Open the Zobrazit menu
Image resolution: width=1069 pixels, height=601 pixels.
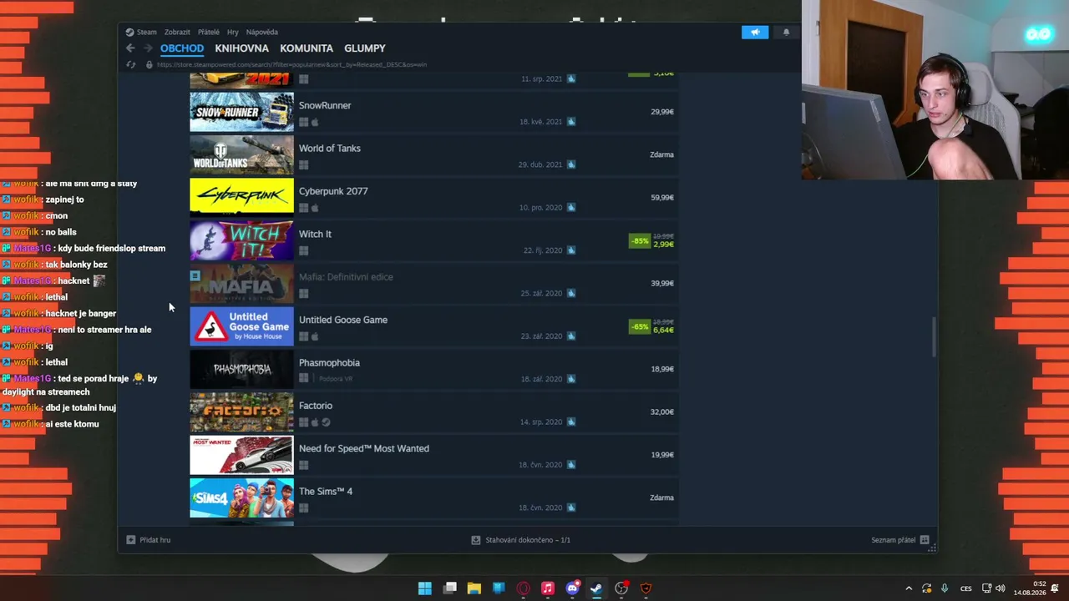pos(177,33)
